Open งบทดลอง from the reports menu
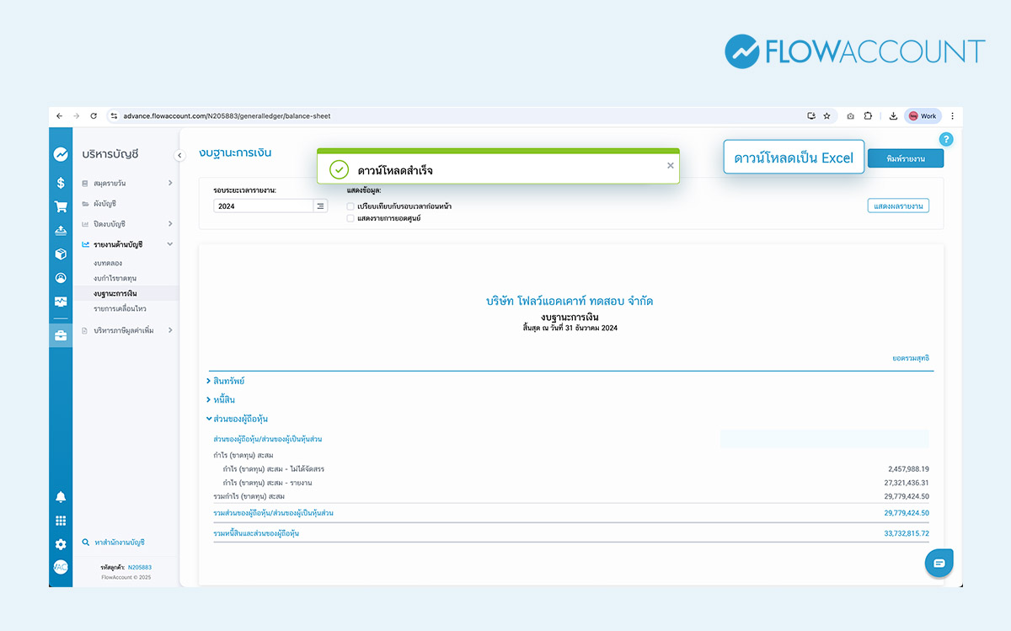 108,263
